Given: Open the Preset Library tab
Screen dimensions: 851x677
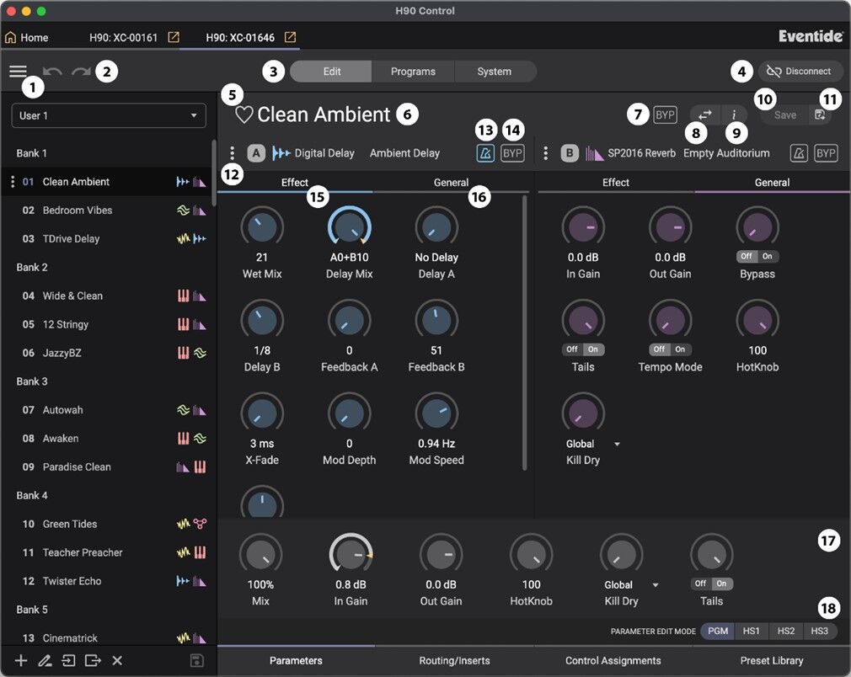Looking at the screenshot, I should click(x=772, y=661).
